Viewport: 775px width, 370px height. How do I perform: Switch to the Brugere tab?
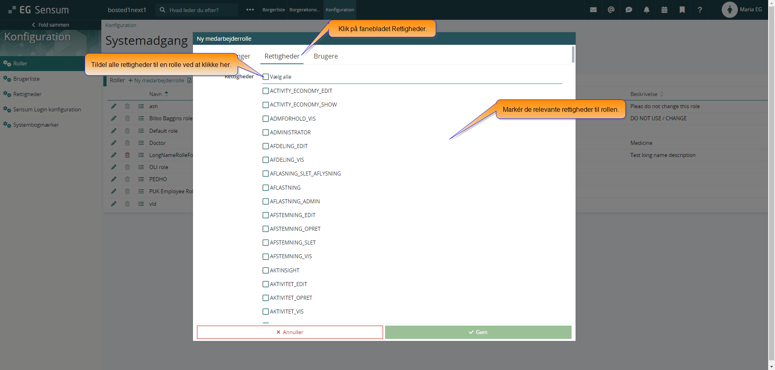click(325, 56)
